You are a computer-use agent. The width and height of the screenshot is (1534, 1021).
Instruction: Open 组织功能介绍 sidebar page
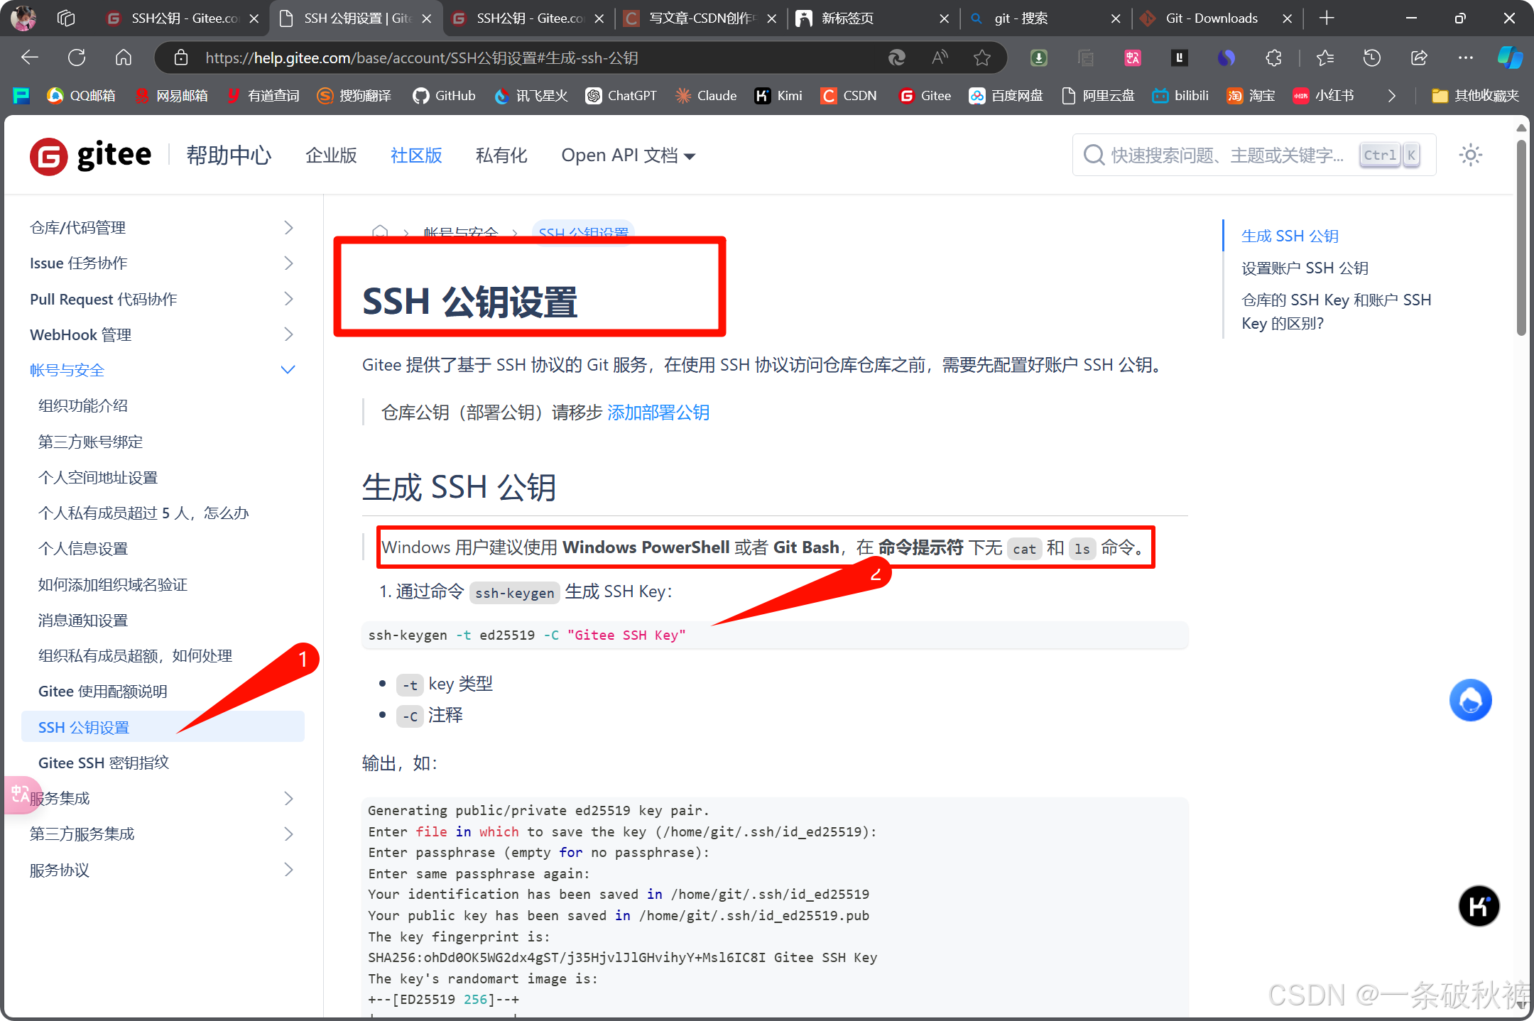[83, 405]
